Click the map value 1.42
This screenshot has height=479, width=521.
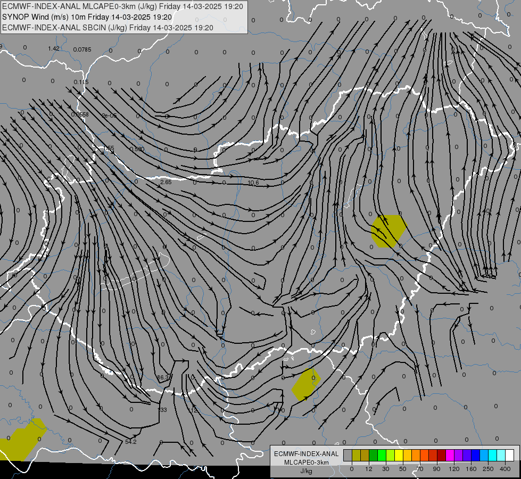click(x=54, y=48)
